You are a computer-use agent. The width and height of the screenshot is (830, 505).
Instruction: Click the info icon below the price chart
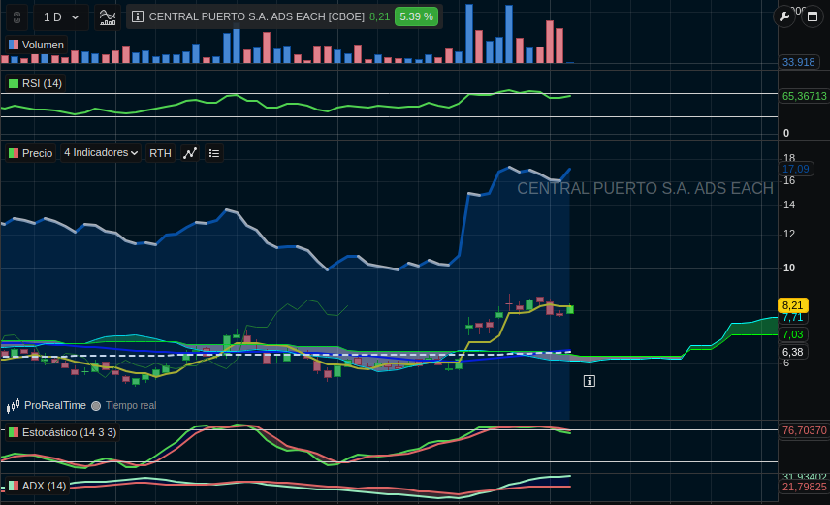click(x=590, y=381)
